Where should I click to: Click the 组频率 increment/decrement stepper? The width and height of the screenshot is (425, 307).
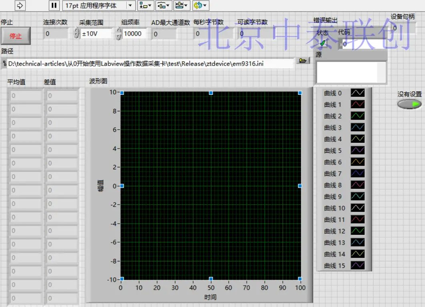tap(118, 34)
